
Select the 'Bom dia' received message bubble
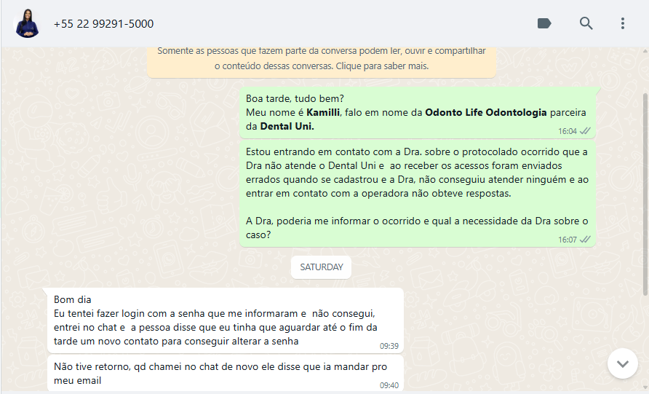[x=226, y=320]
